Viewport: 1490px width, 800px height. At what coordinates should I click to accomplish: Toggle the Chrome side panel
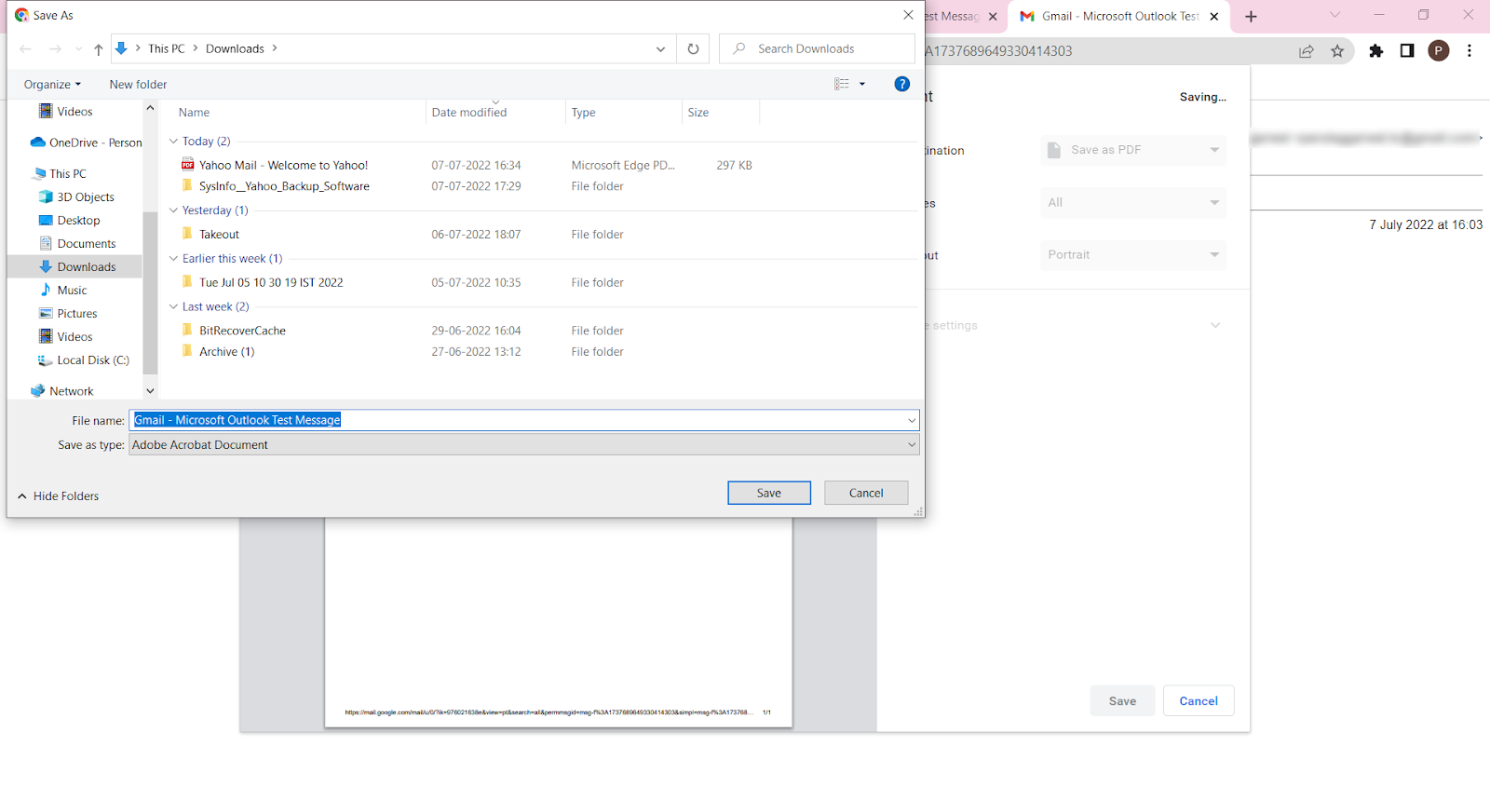pyautogui.click(x=1407, y=51)
